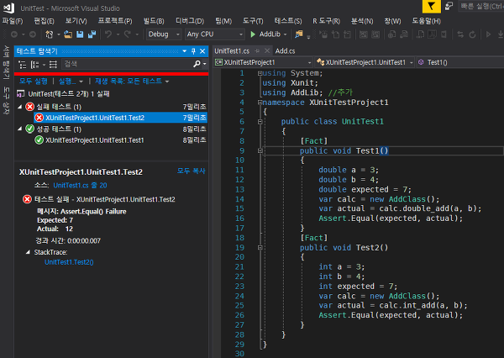This screenshot has width=504, height=358.
Task: Open source link UnitTest1.cs line 20
Action: point(80,185)
